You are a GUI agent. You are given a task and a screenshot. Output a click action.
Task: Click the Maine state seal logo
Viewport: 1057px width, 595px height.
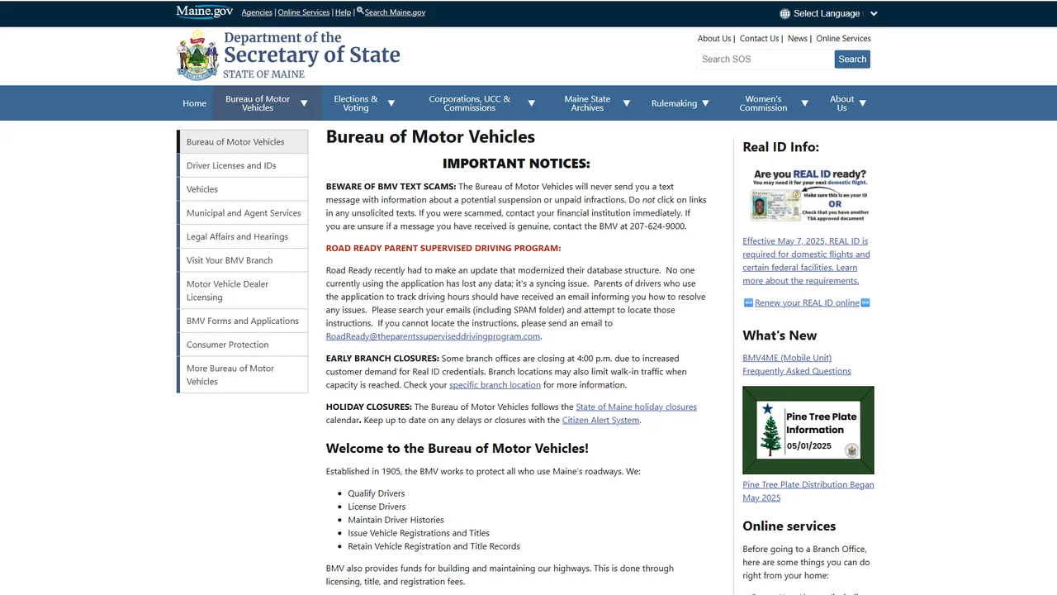[x=197, y=55]
